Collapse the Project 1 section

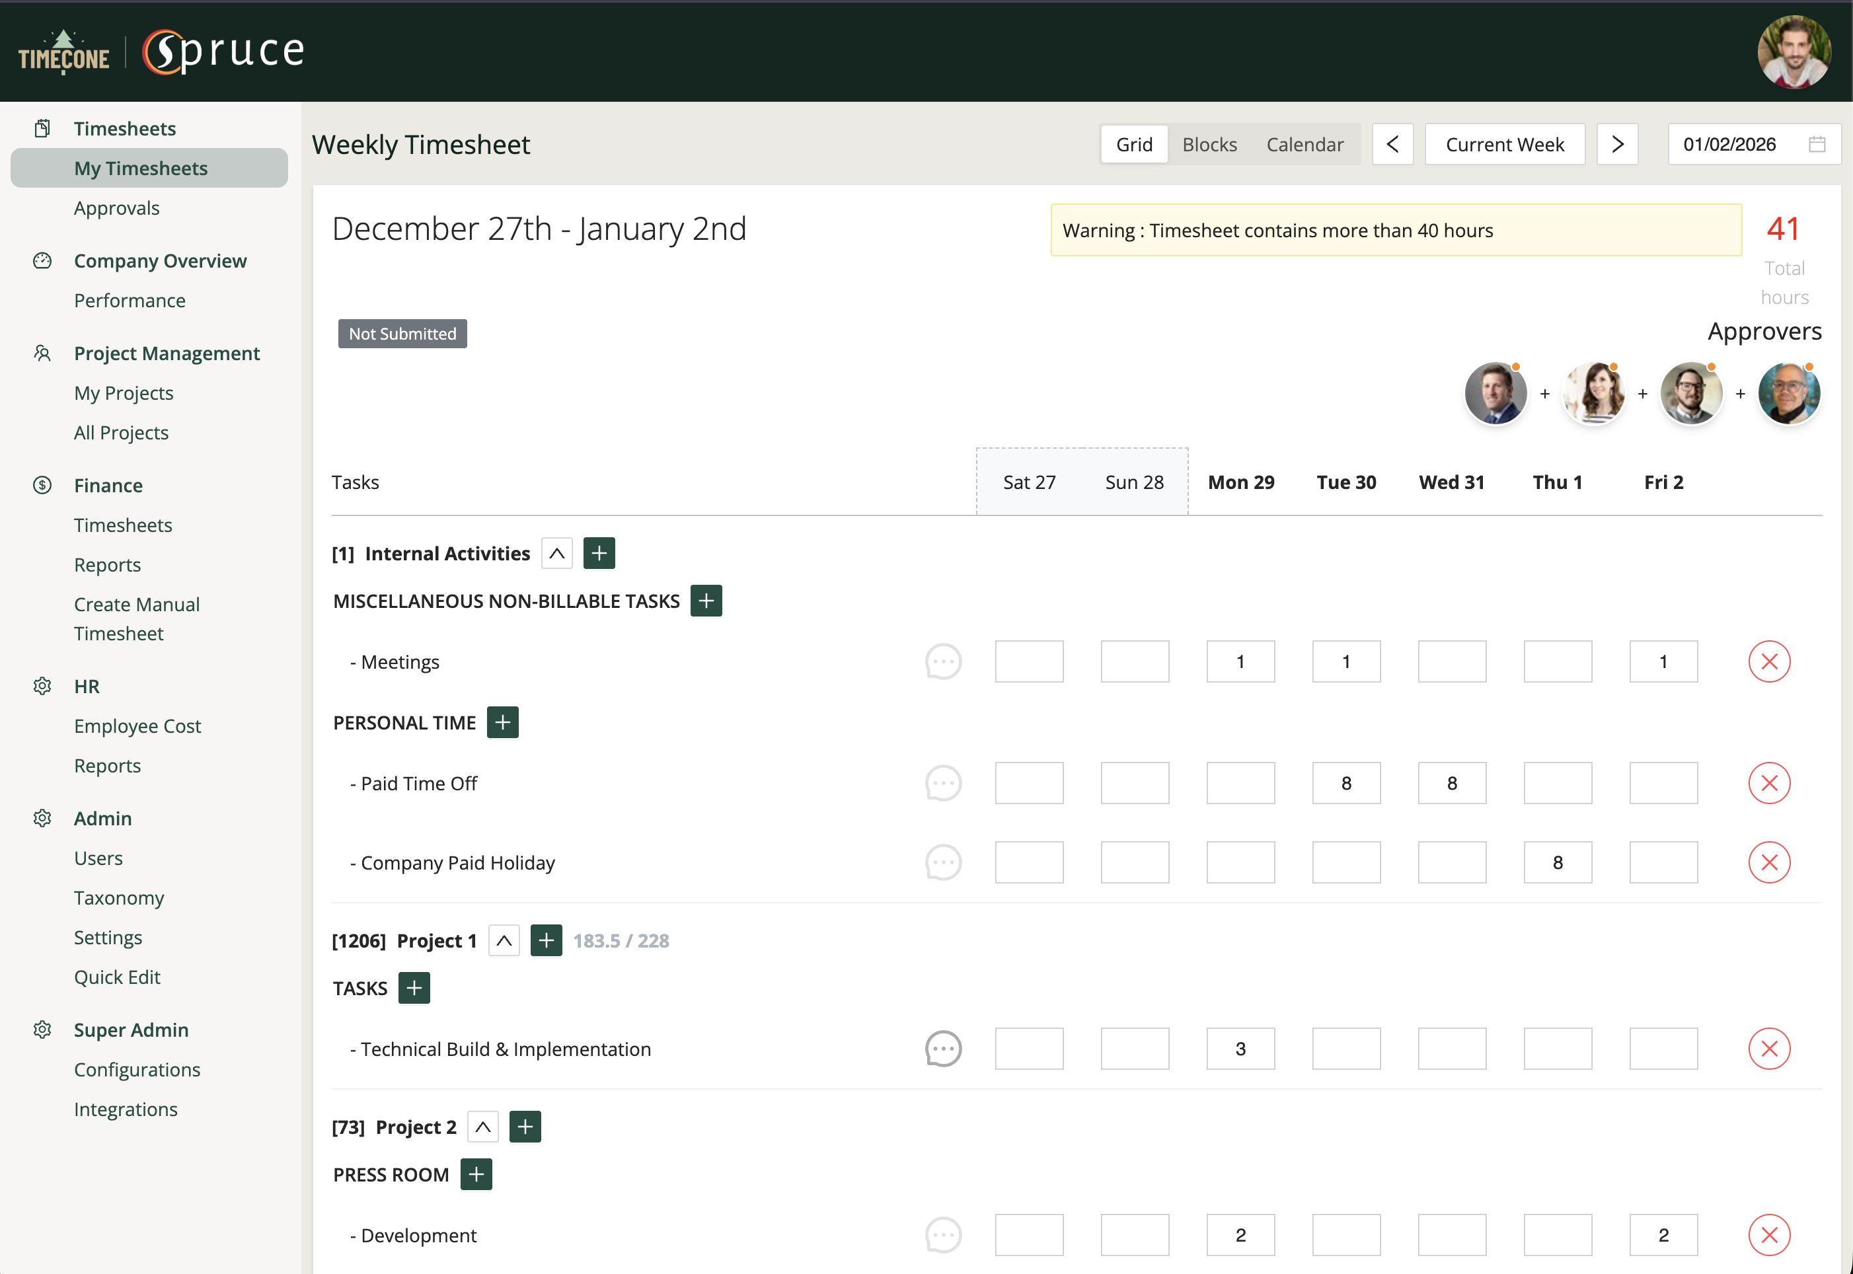click(504, 940)
